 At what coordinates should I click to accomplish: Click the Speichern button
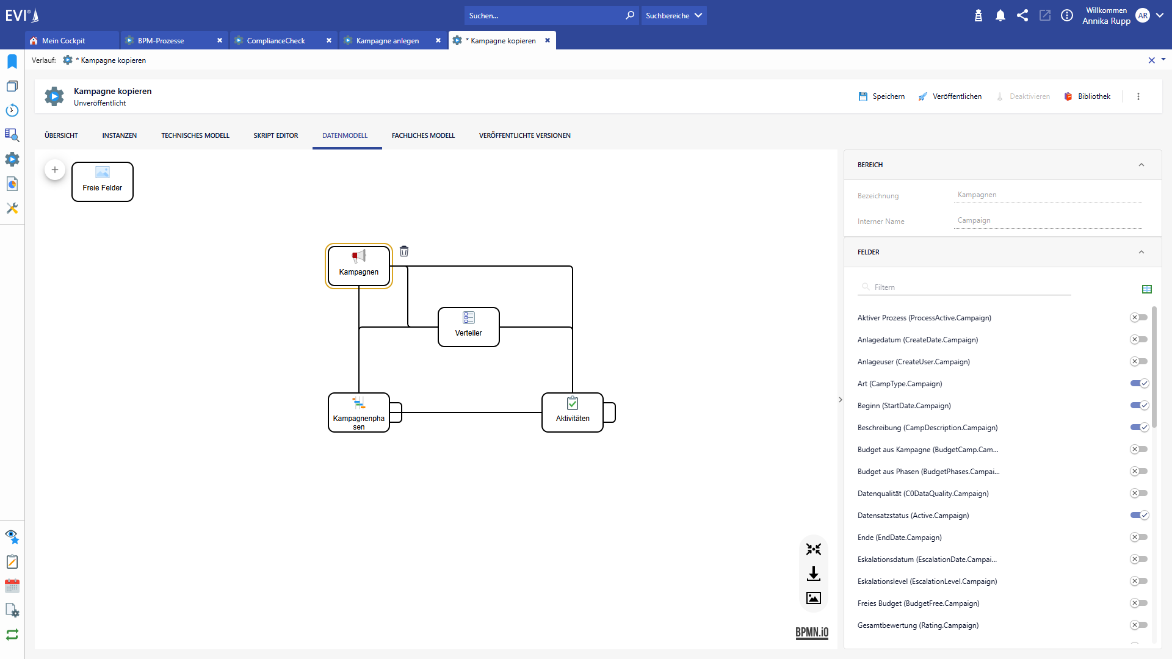[x=881, y=96]
